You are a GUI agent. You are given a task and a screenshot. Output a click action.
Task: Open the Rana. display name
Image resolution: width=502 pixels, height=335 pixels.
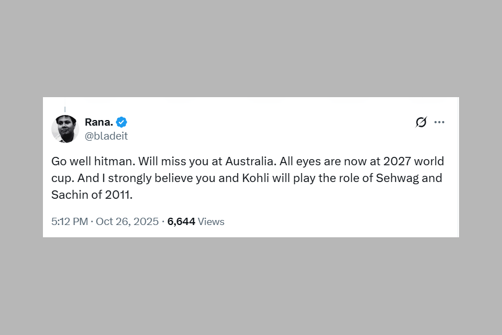coord(98,122)
